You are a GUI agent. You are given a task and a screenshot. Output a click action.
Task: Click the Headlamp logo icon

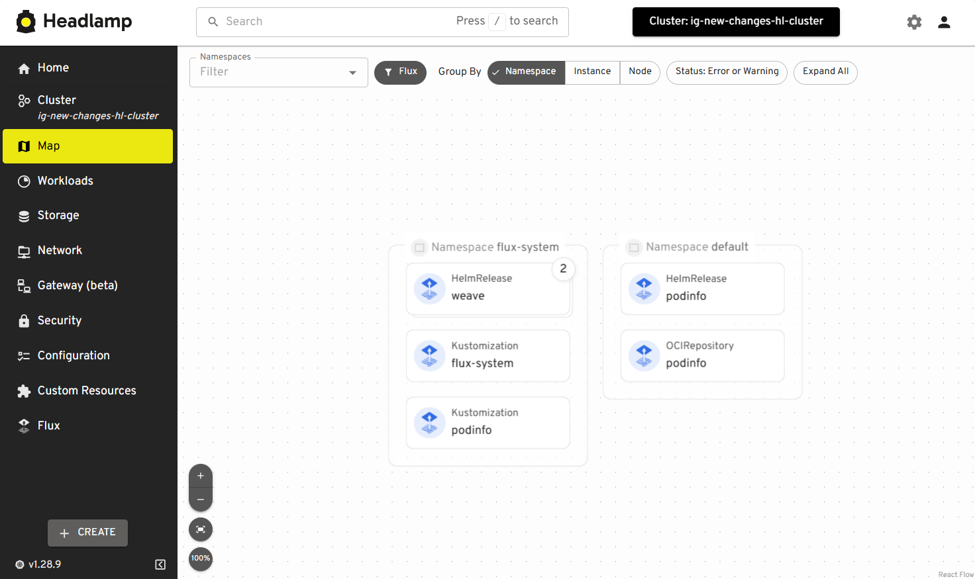point(26,22)
